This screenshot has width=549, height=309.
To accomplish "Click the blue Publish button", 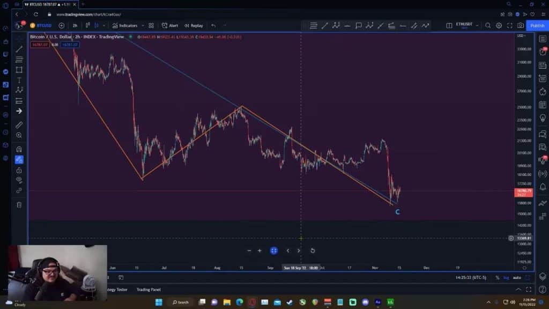I will (537, 25).
